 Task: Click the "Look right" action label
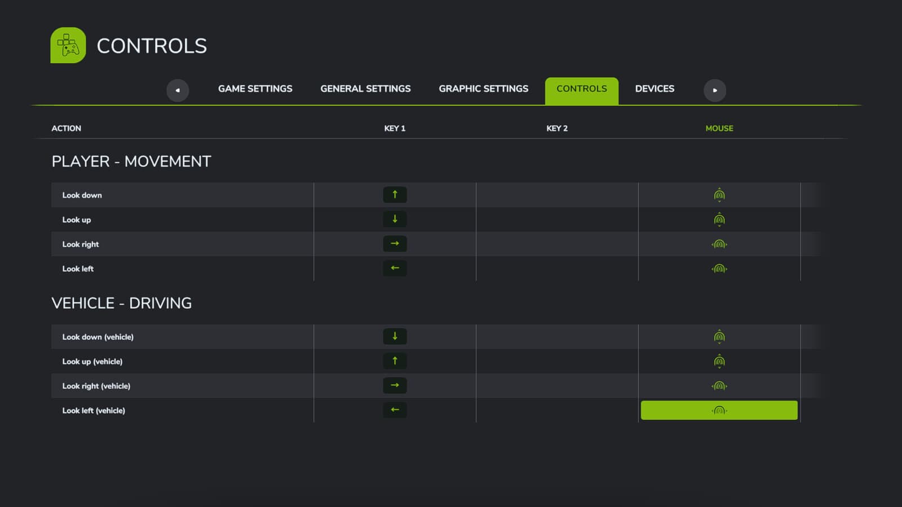pos(80,244)
